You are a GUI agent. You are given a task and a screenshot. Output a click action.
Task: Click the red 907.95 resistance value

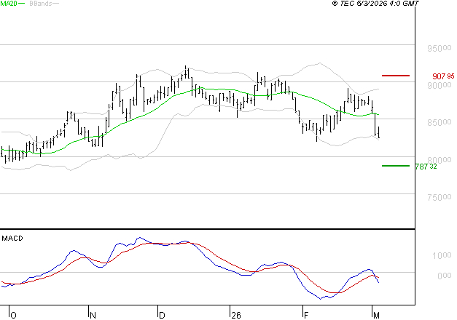(x=443, y=76)
